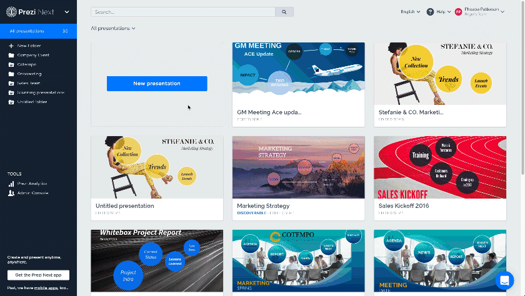Open Marketing Strategy mountain thumbnail
Screen dimensions: 525x296
point(298,167)
